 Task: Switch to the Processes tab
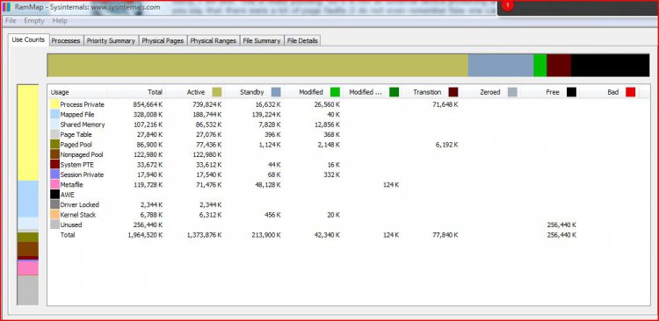coord(66,40)
